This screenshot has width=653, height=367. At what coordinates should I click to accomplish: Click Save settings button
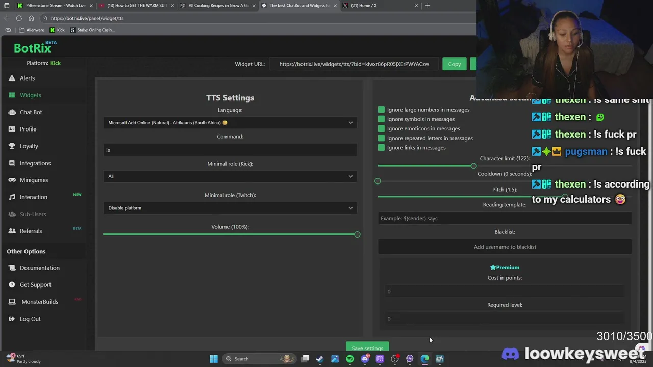click(367, 347)
